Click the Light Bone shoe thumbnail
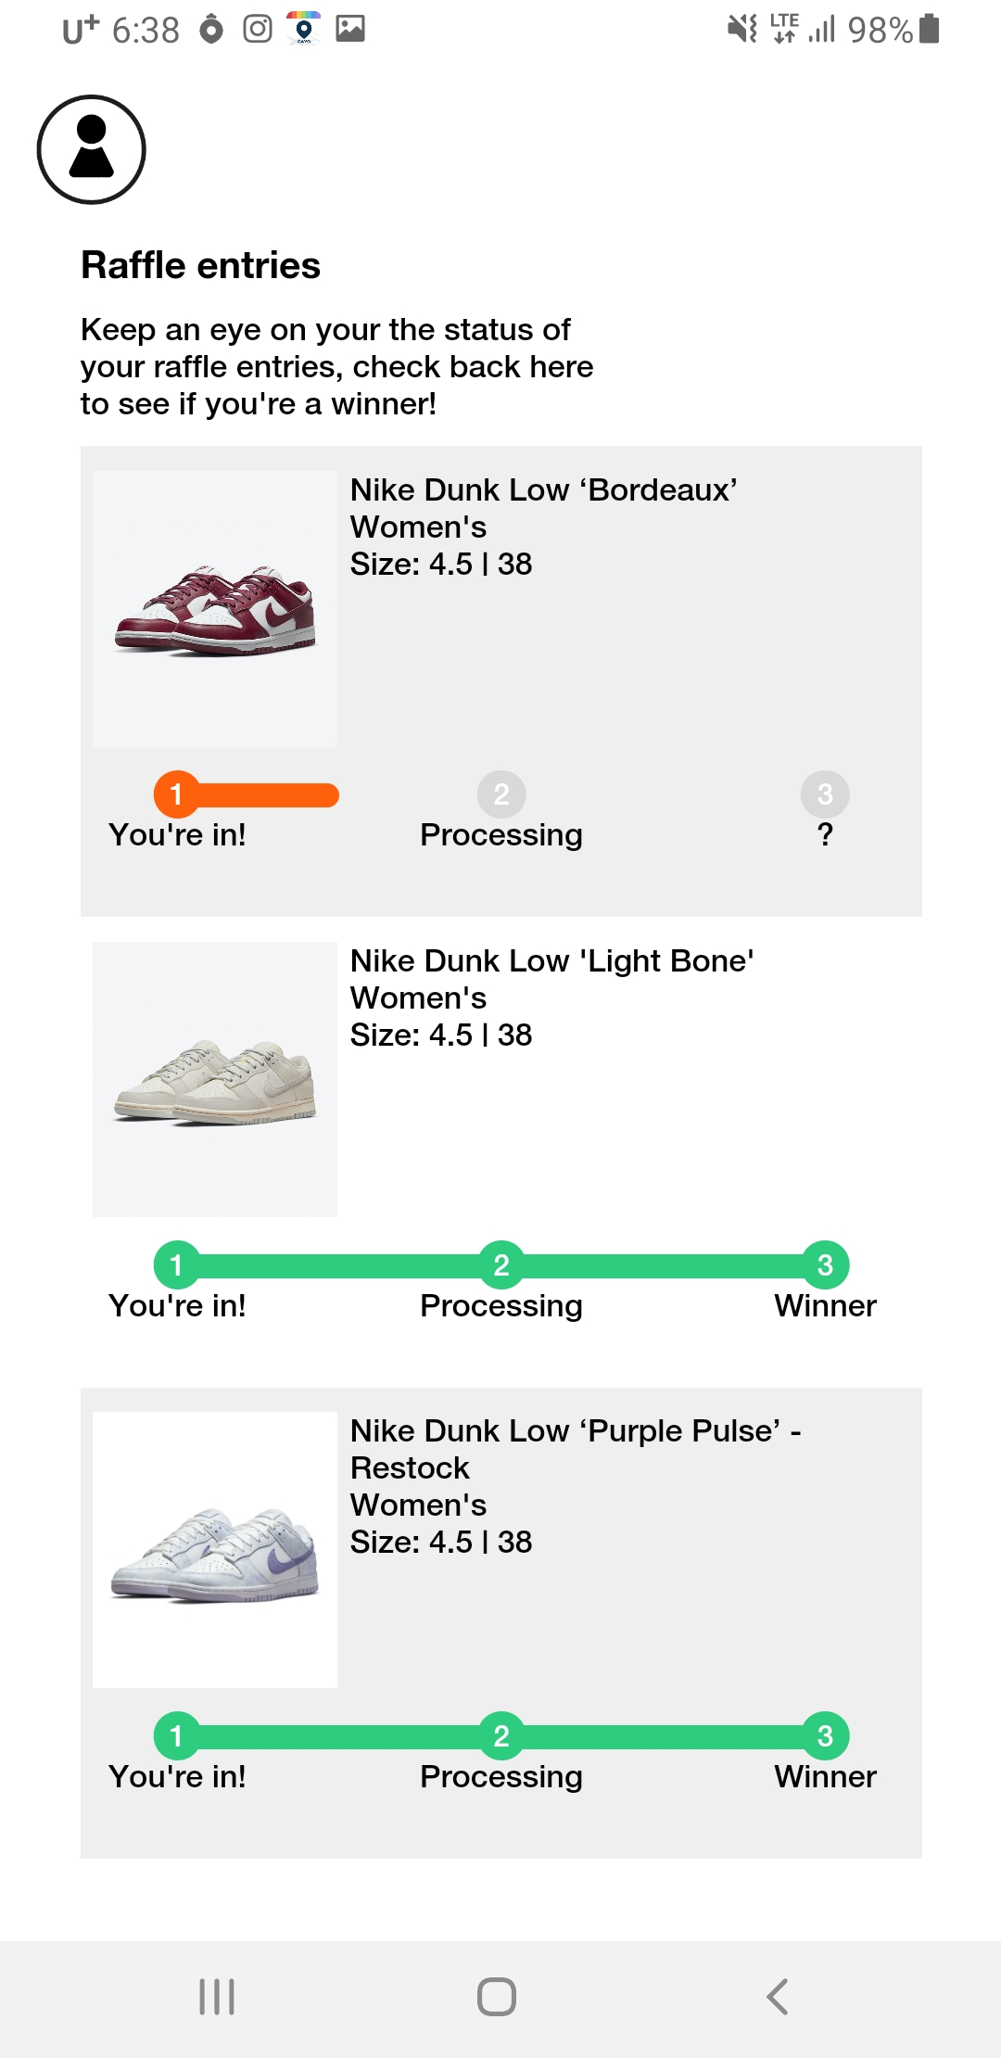The image size is (1001, 2058). pos(215,1080)
